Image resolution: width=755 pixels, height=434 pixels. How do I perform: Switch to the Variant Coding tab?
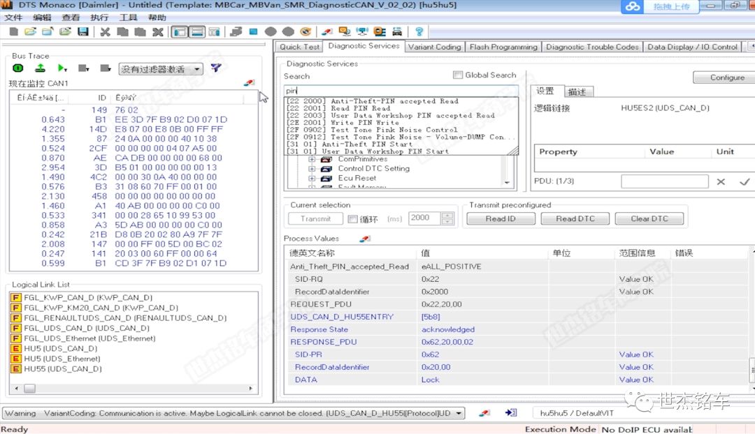434,47
